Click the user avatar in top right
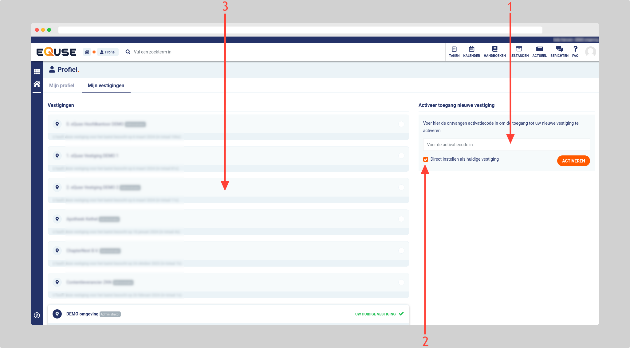Image resolution: width=630 pixels, height=348 pixels. [x=590, y=52]
